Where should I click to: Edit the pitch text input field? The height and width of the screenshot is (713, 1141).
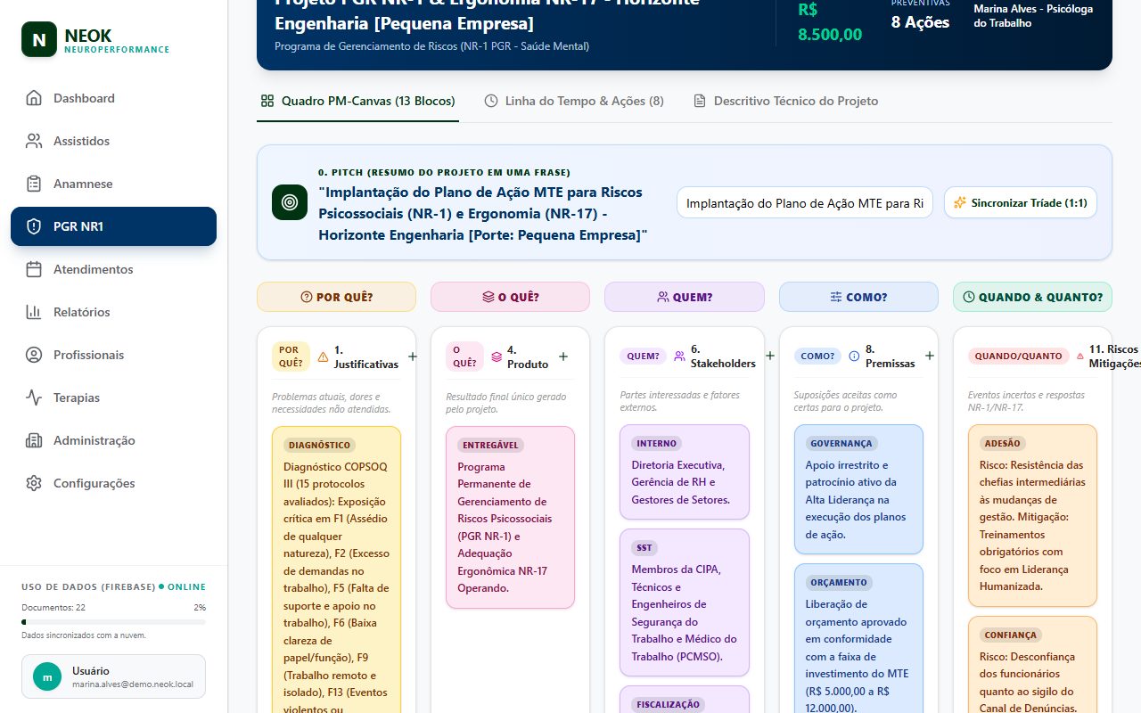pyautogui.click(x=805, y=203)
